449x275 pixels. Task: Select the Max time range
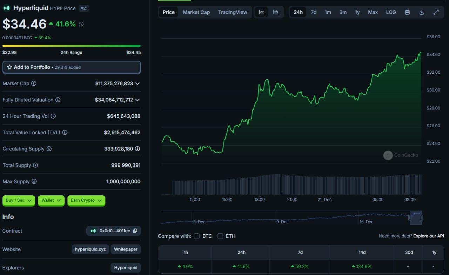pyautogui.click(x=373, y=12)
